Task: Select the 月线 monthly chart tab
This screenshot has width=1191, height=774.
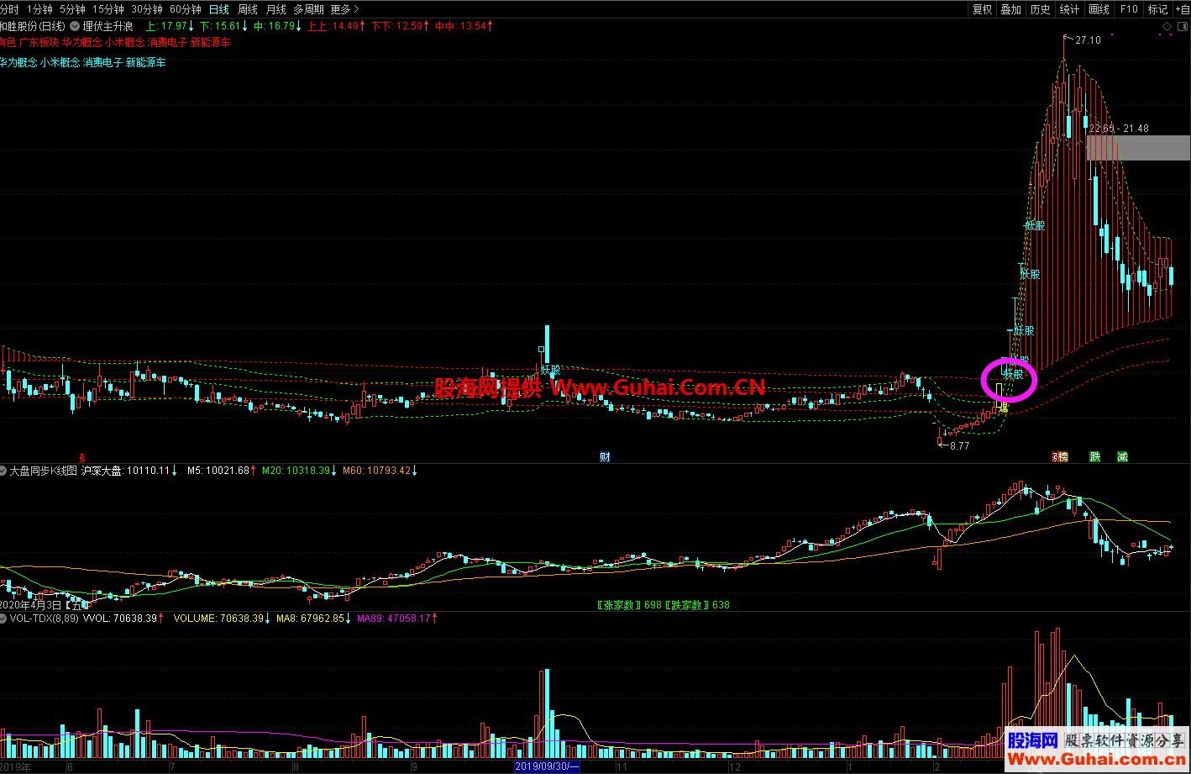Action: point(275,9)
